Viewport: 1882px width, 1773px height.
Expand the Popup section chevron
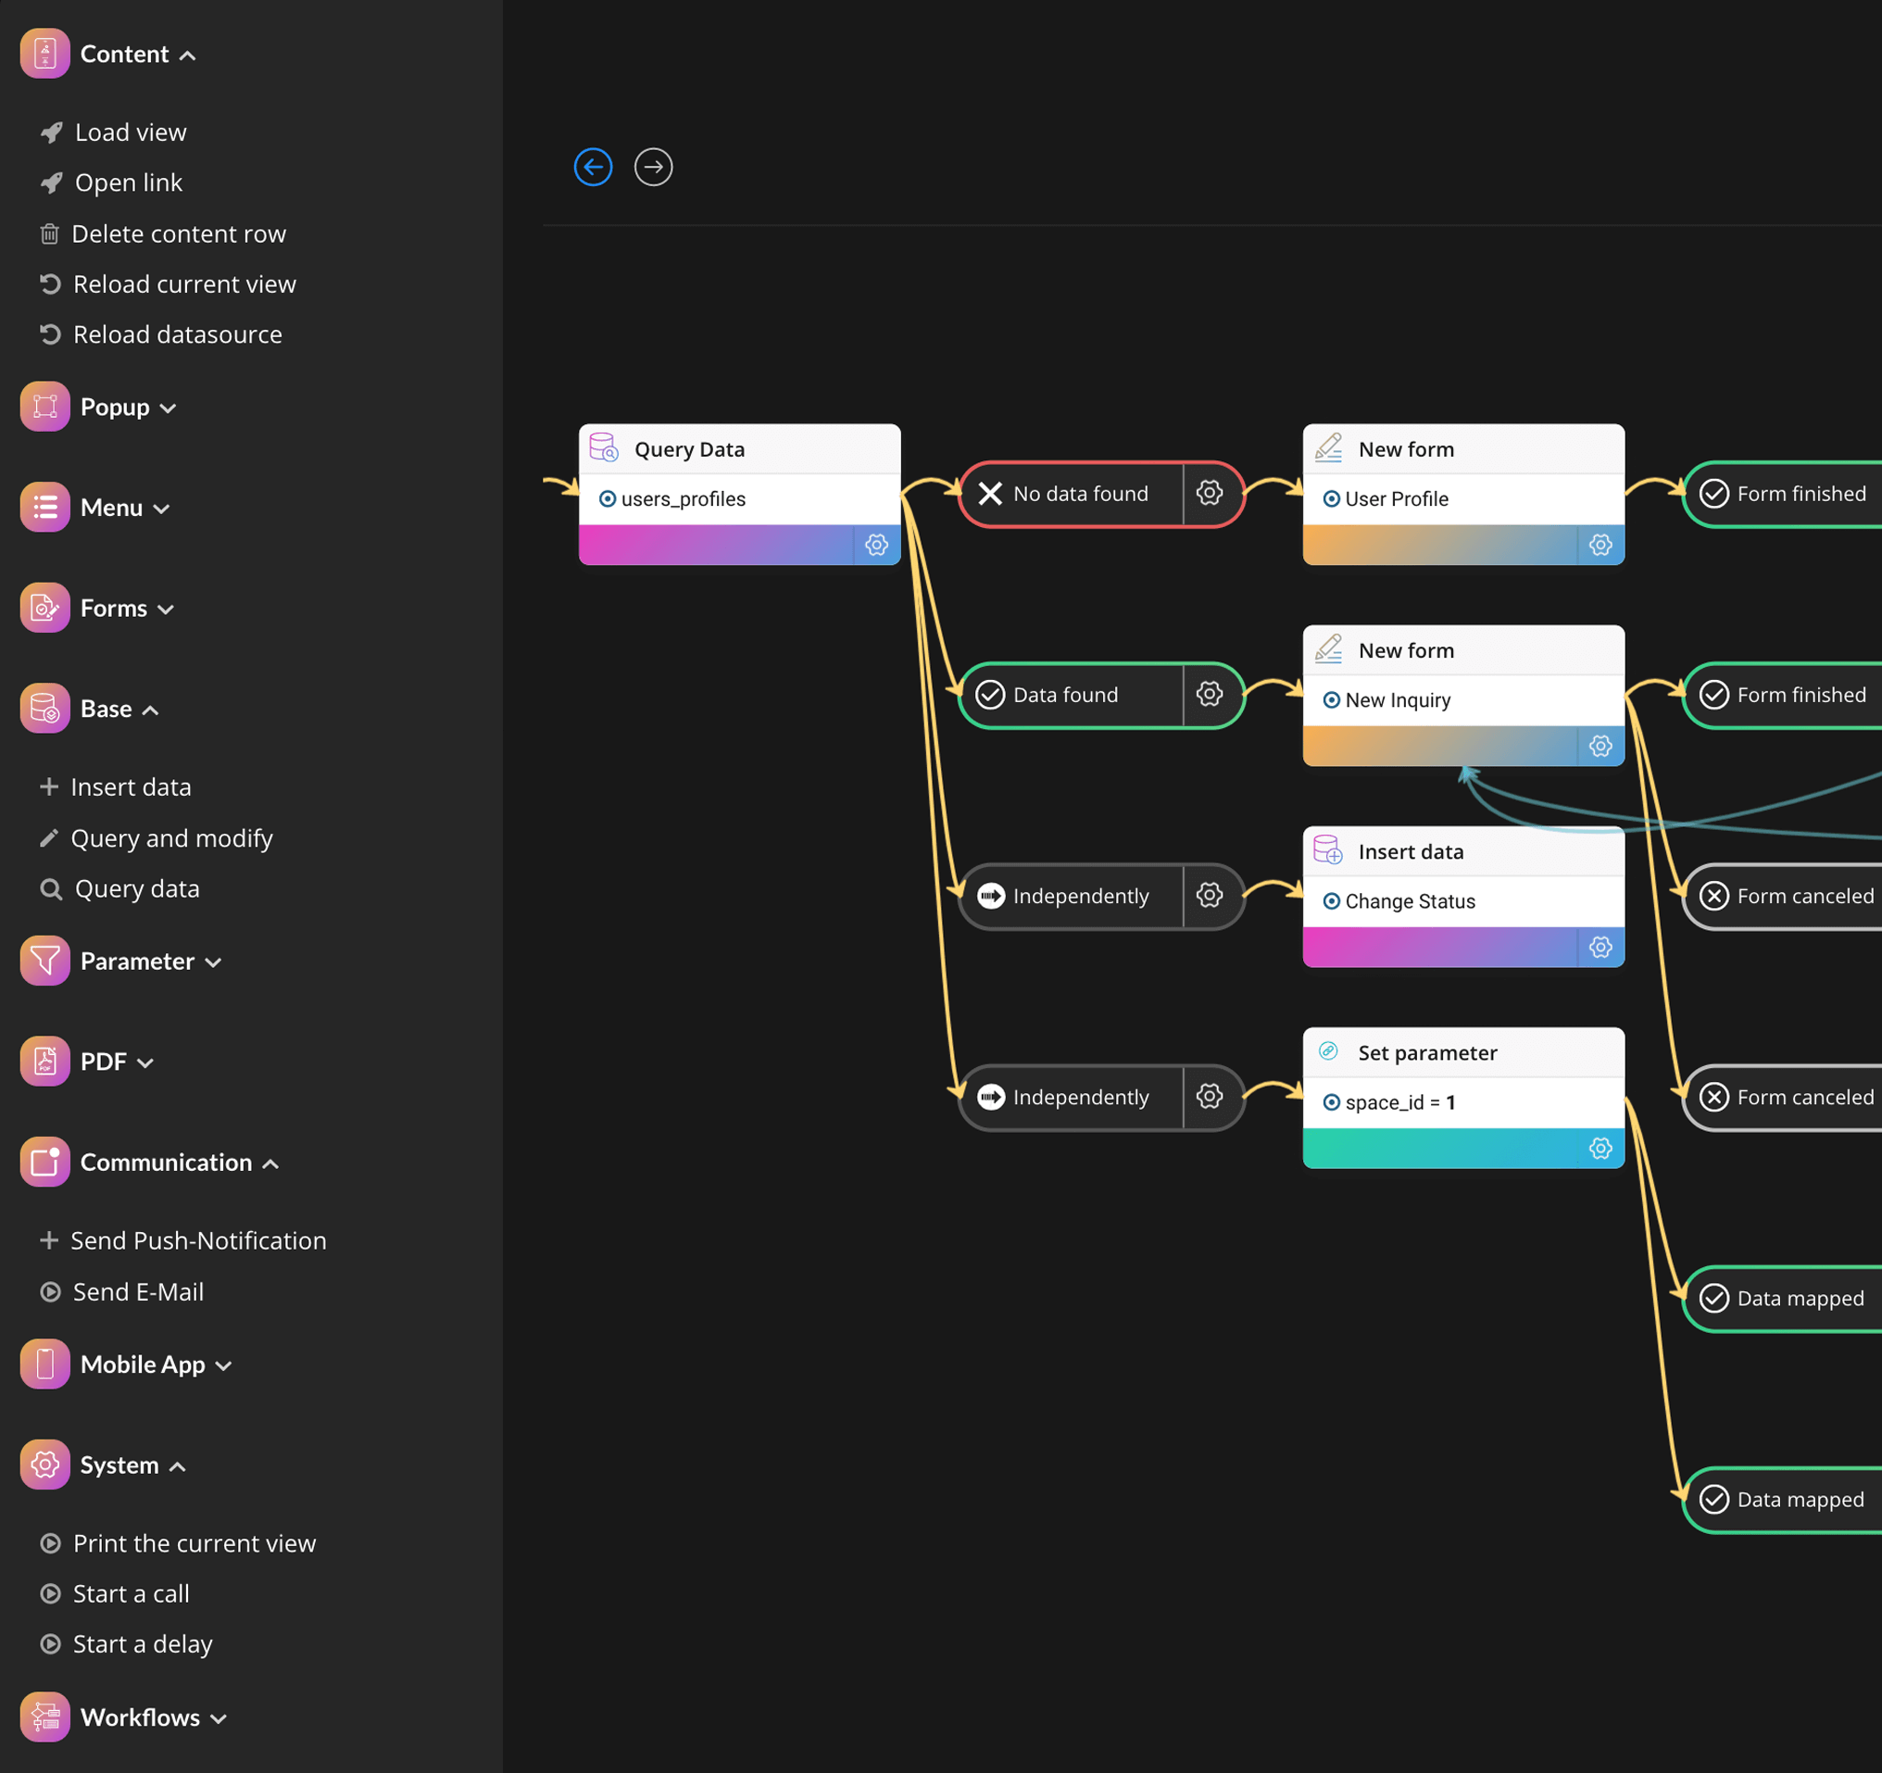pos(168,408)
